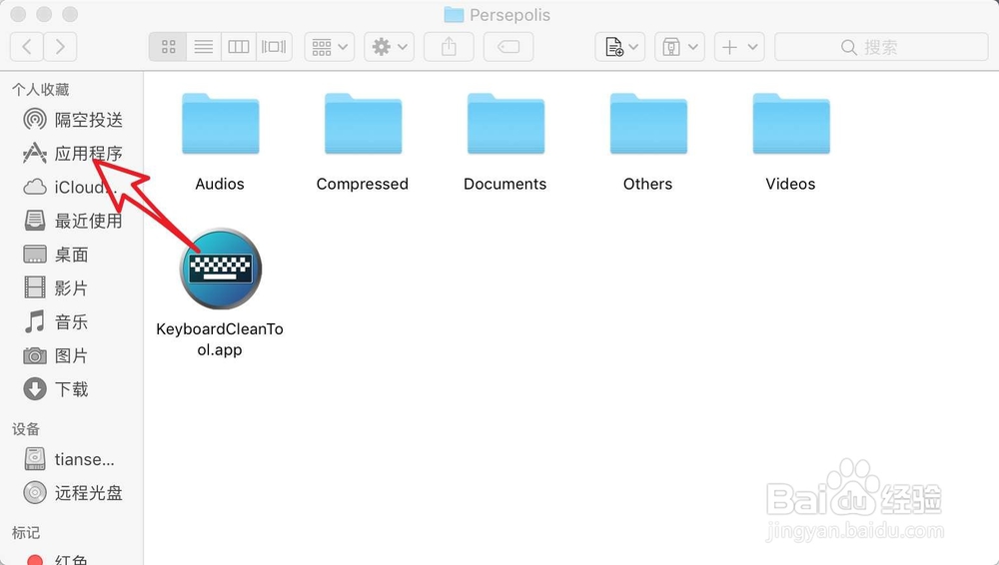Viewport: 999px width, 565px height.
Task: Click the Persepolis folder icon in title
Action: click(x=454, y=14)
